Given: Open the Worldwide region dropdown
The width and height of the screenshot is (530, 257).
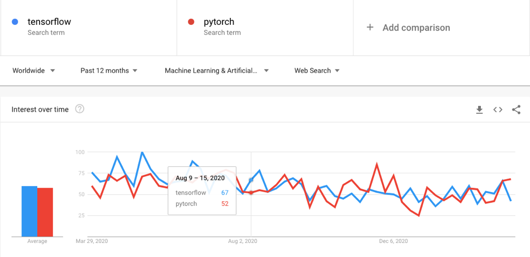Looking at the screenshot, I should [34, 70].
